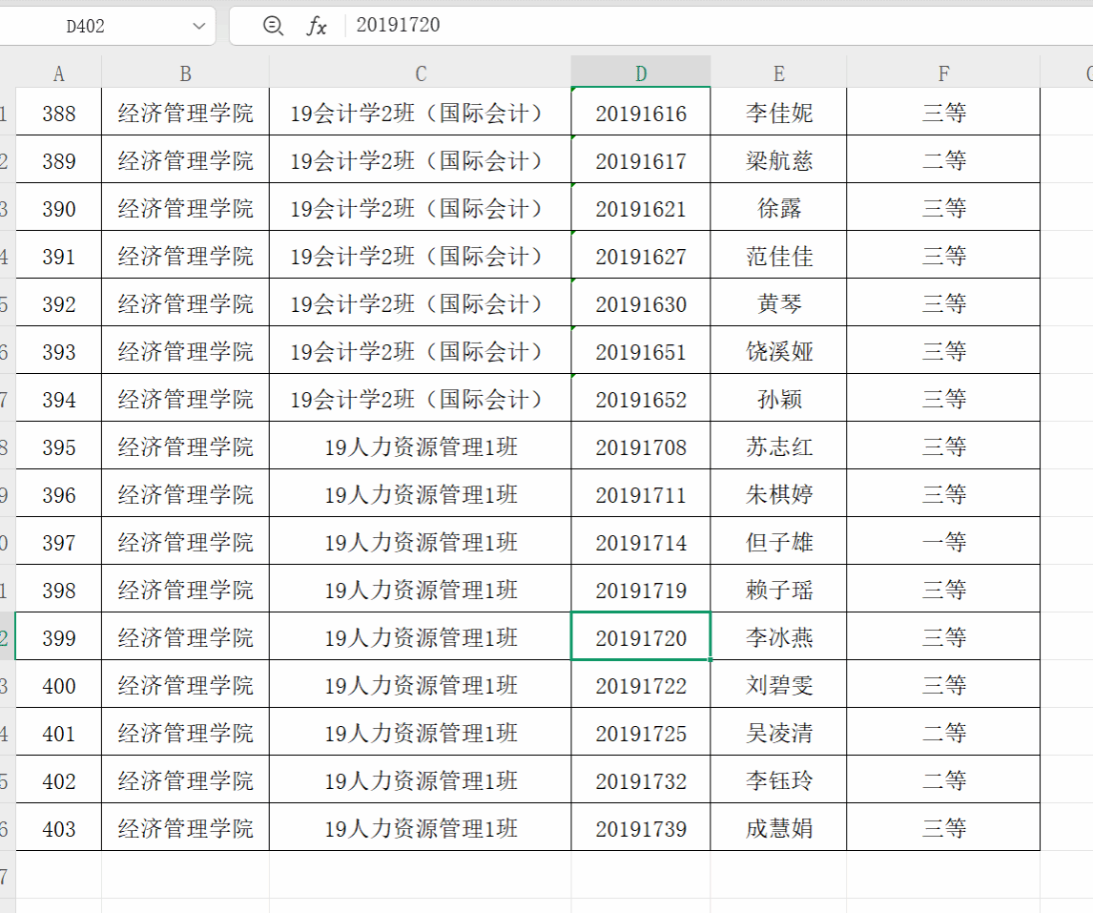Viewport: 1093px width, 913px height.
Task: Select the cell with name 李佳妮
Action: pos(778,114)
